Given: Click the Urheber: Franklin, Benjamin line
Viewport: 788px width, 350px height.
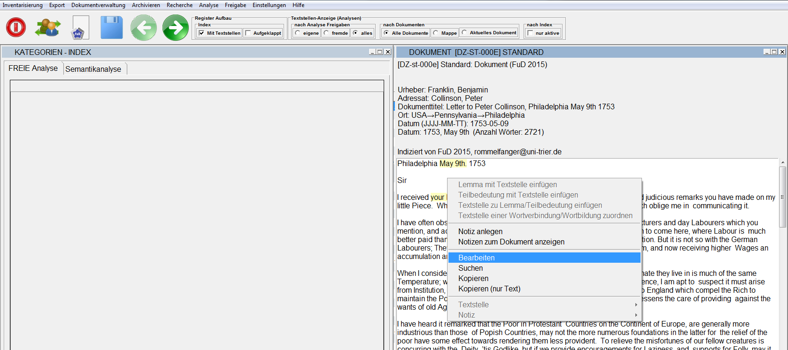Looking at the screenshot, I should [443, 90].
